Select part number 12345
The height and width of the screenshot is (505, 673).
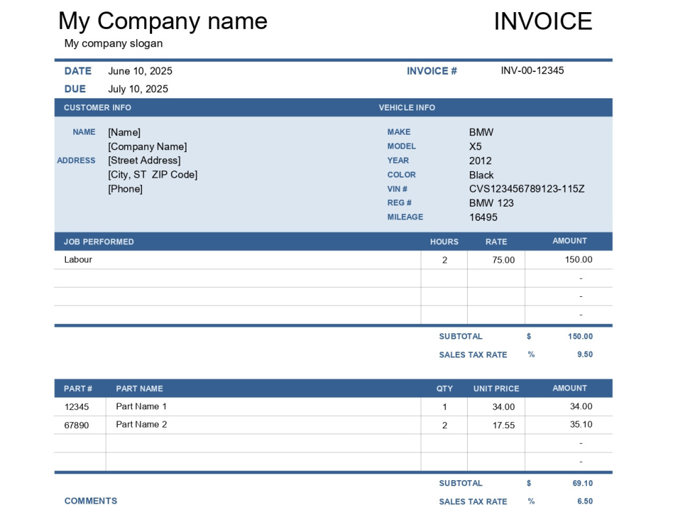tap(77, 407)
